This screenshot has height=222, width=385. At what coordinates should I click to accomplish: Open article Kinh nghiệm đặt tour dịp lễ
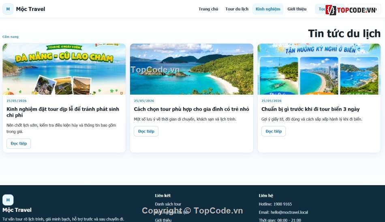pyautogui.click(x=63, y=112)
